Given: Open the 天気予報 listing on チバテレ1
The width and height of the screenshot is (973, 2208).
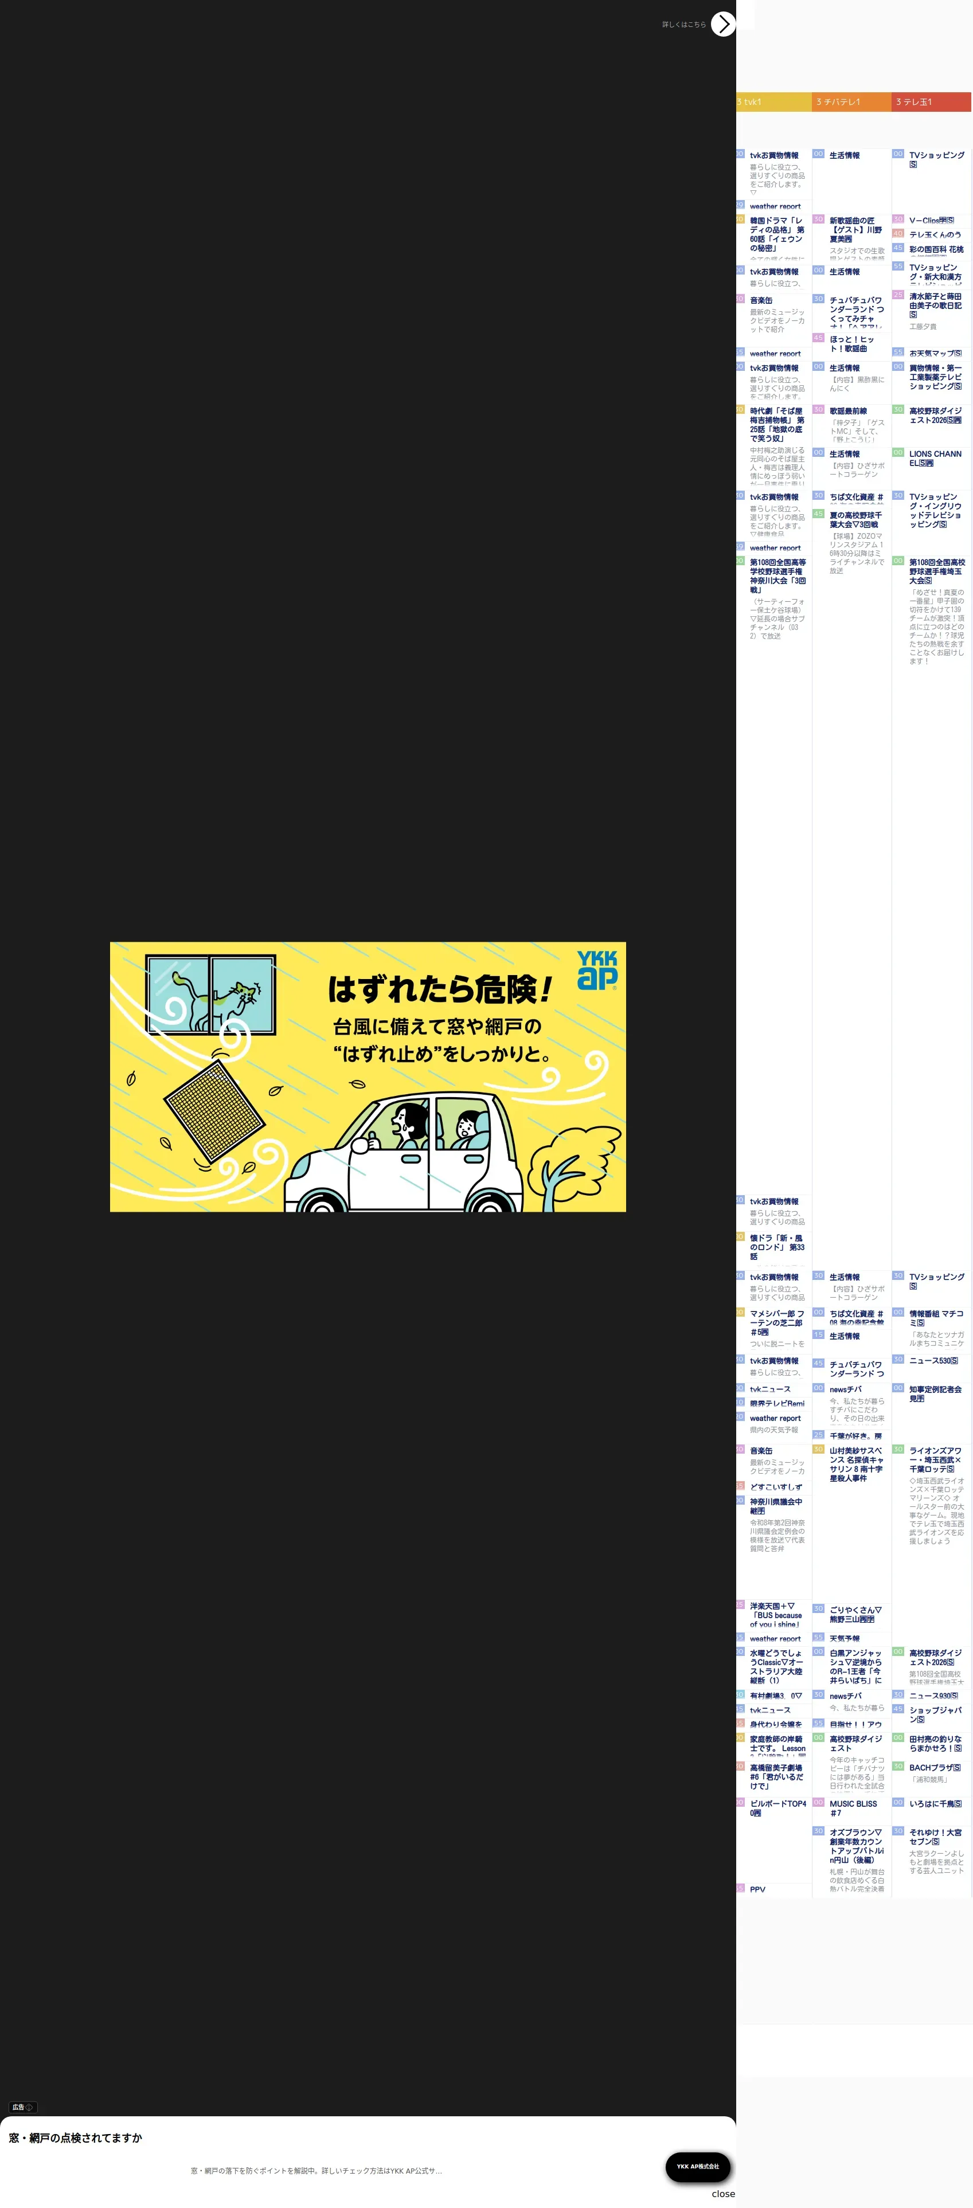Looking at the screenshot, I should tap(845, 1638).
